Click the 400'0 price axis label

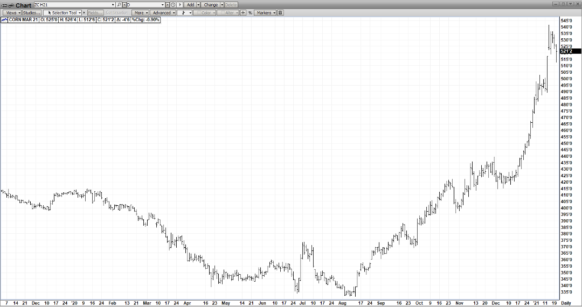[566, 208]
